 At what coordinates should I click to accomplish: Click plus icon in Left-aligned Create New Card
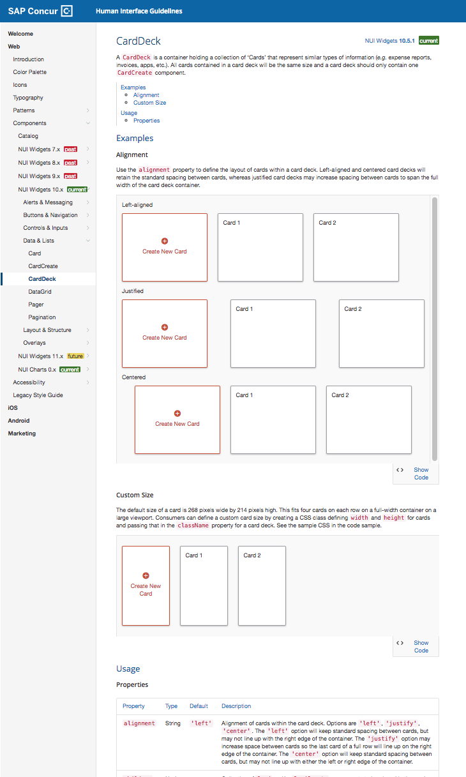tap(165, 241)
